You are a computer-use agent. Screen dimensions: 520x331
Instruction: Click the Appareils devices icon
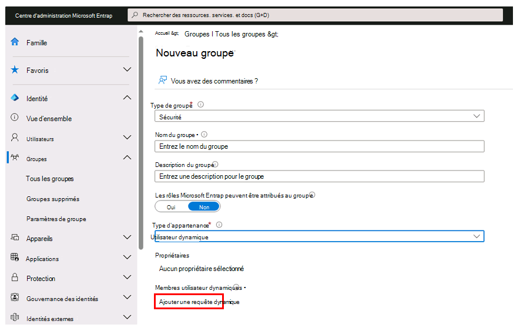(15, 237)
